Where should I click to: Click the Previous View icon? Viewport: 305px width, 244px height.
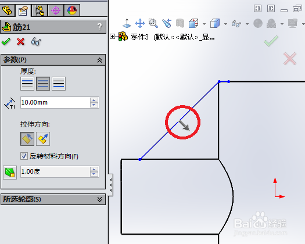point(167,23)
